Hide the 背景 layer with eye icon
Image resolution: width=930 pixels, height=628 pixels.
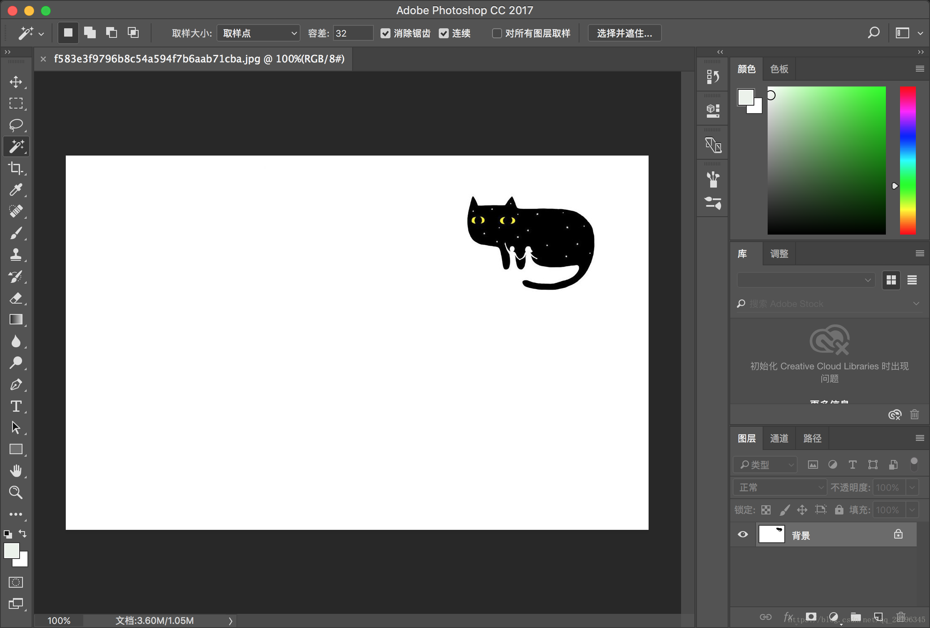tap(743, 534)
